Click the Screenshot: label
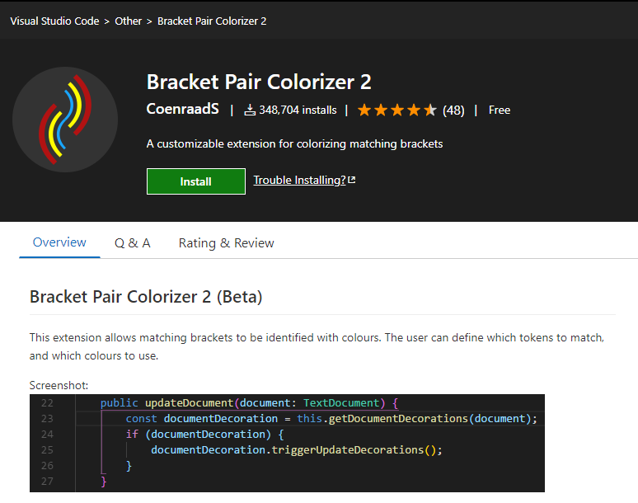This screenshot has height=503, width=638. click(59, 385)
